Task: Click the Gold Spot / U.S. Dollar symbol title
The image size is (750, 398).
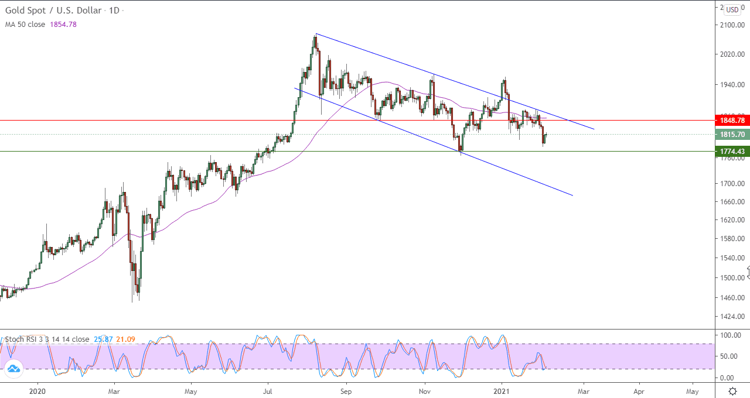Action: point(53,11)
